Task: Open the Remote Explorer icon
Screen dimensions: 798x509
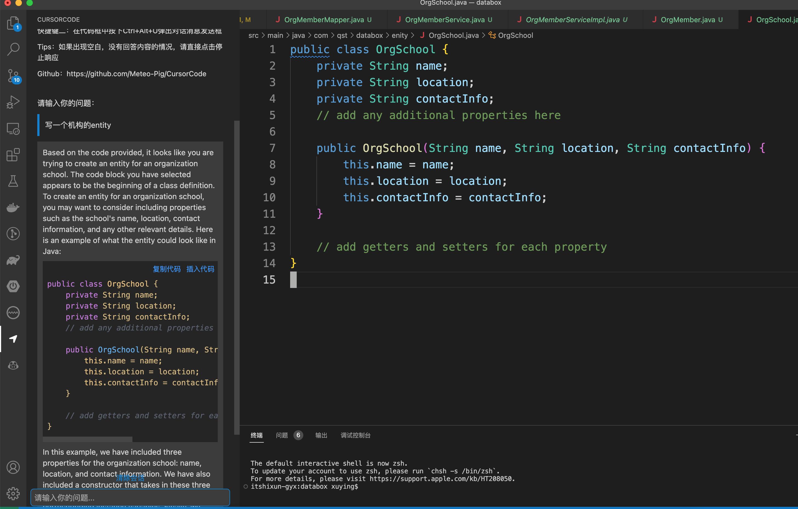Action: [x=13, y=129]
